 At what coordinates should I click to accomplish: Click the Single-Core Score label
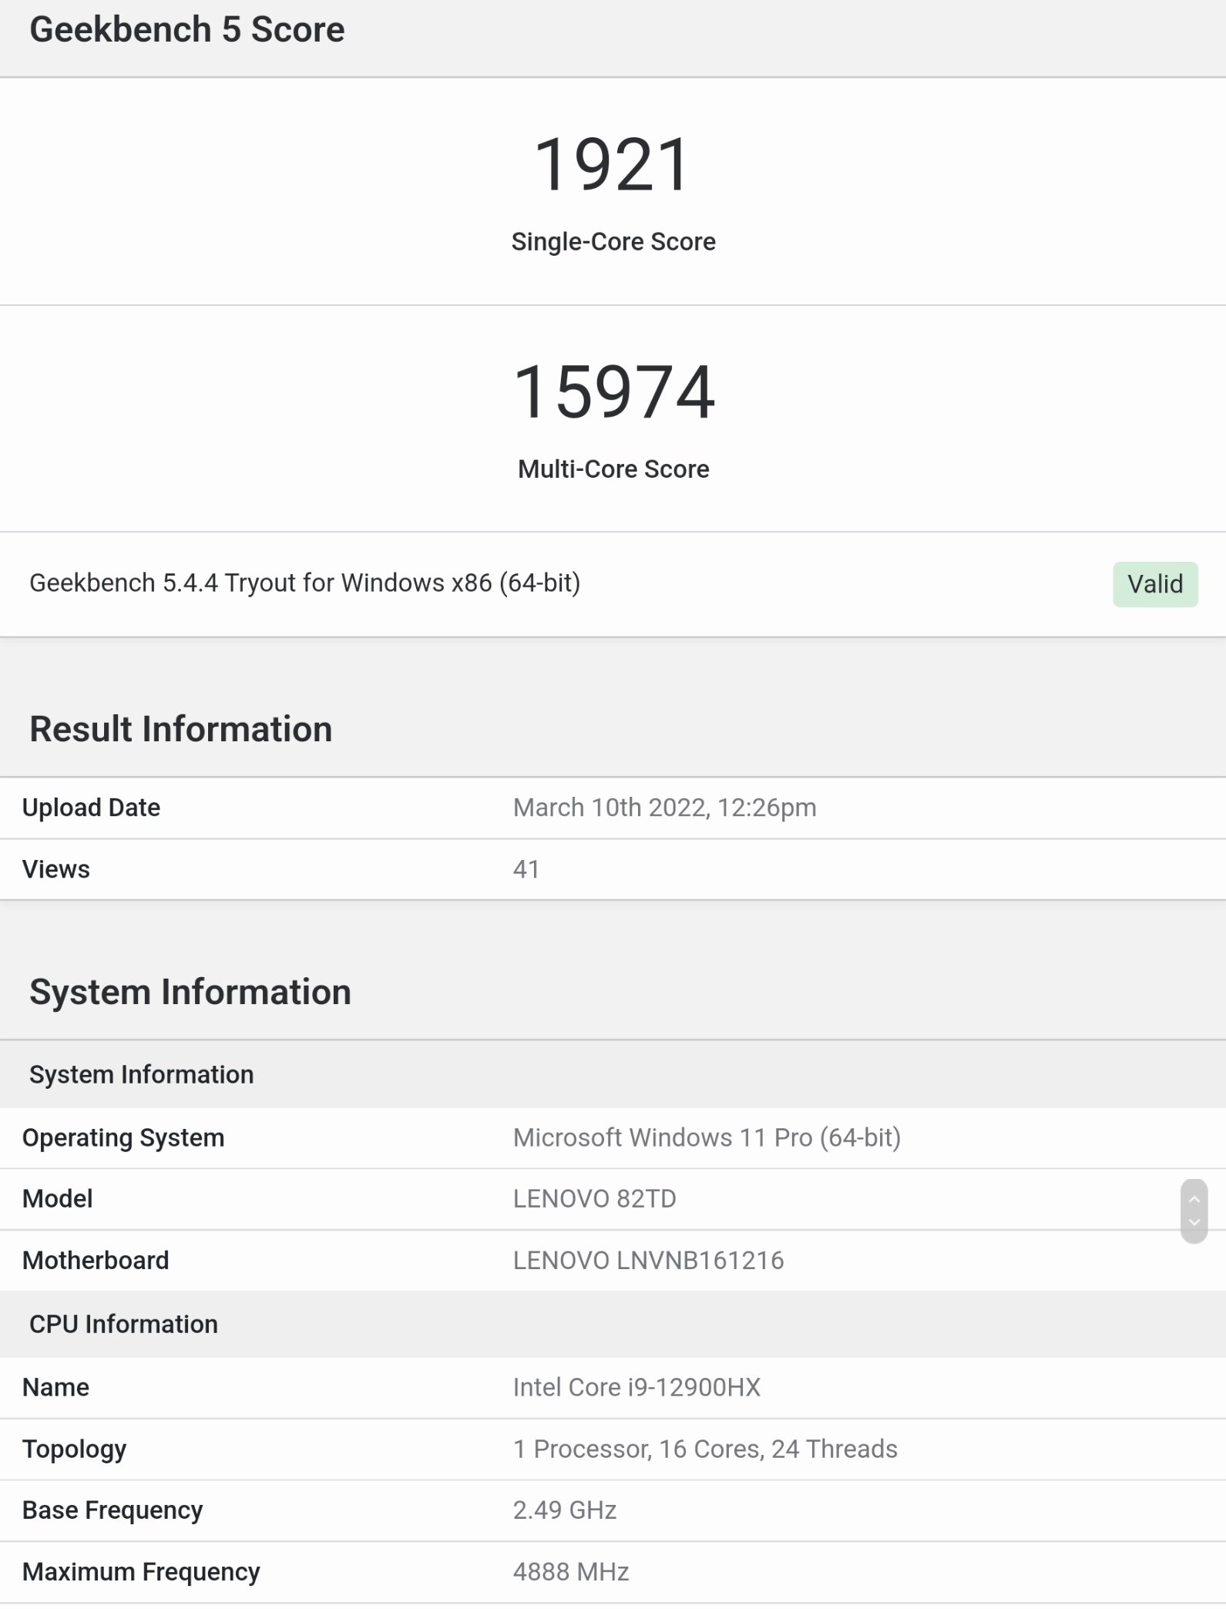(x=613, y=242)
